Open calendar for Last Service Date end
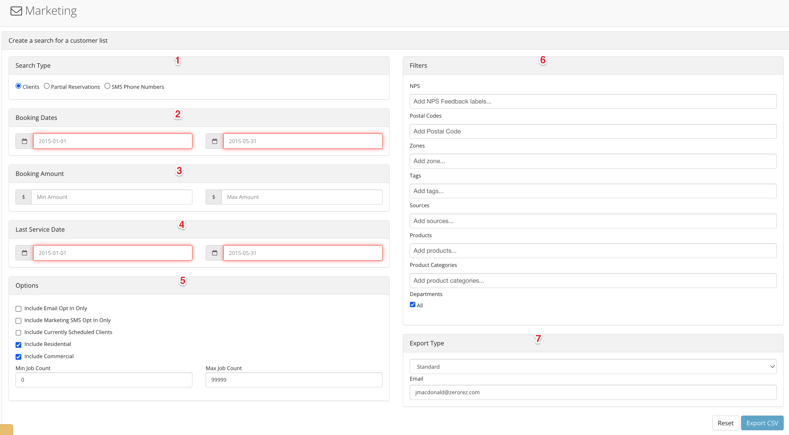 coord(215,253)
